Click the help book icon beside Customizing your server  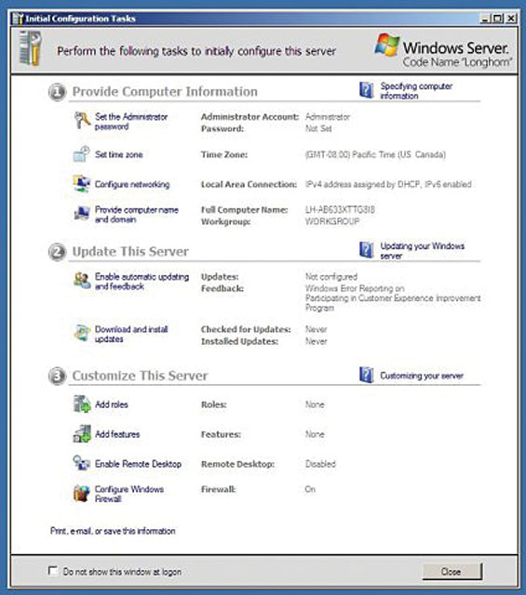point(367,375)
